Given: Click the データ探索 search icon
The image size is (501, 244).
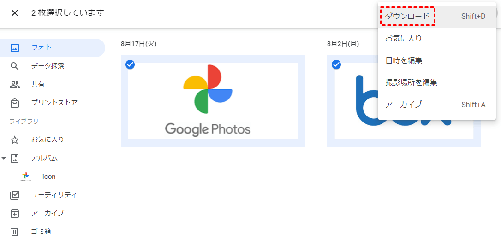Looking at the screenshot, I should pos(15,66).
